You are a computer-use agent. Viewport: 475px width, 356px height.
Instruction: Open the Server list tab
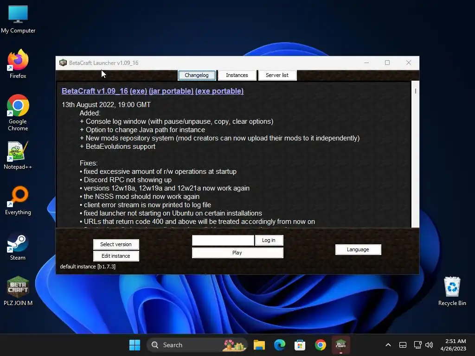[x=277, y=75]
